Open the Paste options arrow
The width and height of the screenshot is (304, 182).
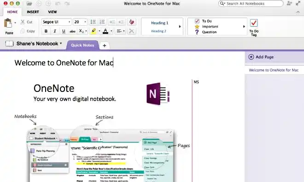coord(15,23)
